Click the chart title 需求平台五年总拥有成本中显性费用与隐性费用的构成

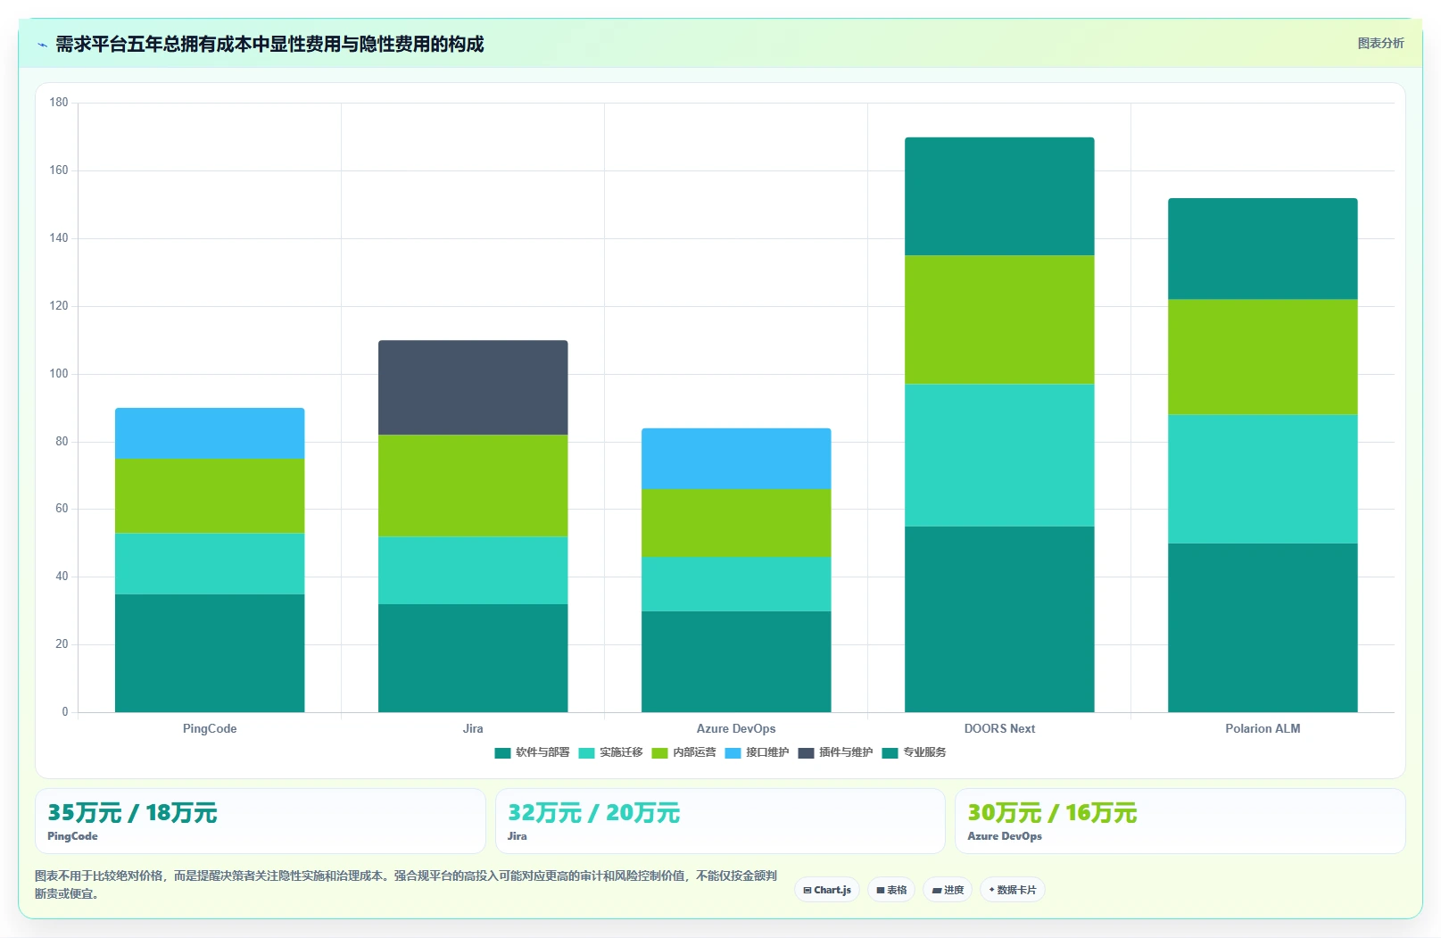(269, 44)
